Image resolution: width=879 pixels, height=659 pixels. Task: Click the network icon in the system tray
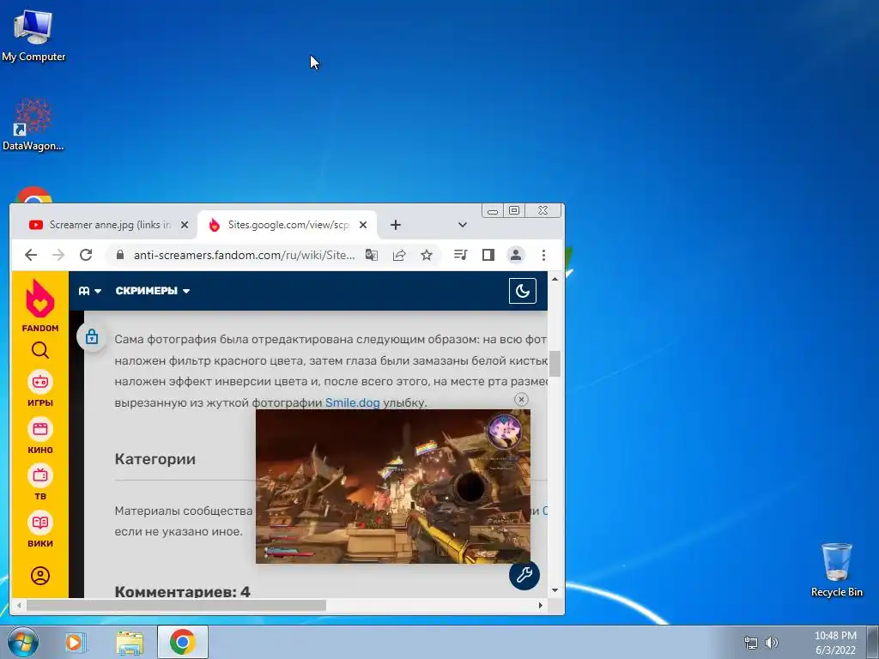pyautogui.click(x=750, y=643)
